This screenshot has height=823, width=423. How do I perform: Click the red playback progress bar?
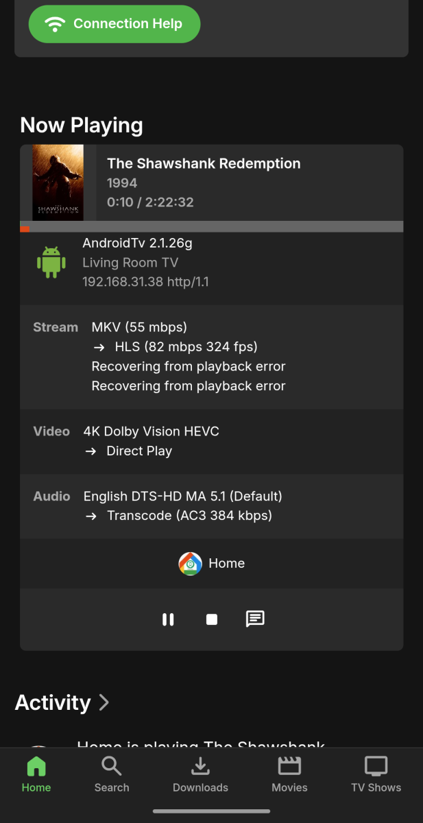click(x=25, y=228)
